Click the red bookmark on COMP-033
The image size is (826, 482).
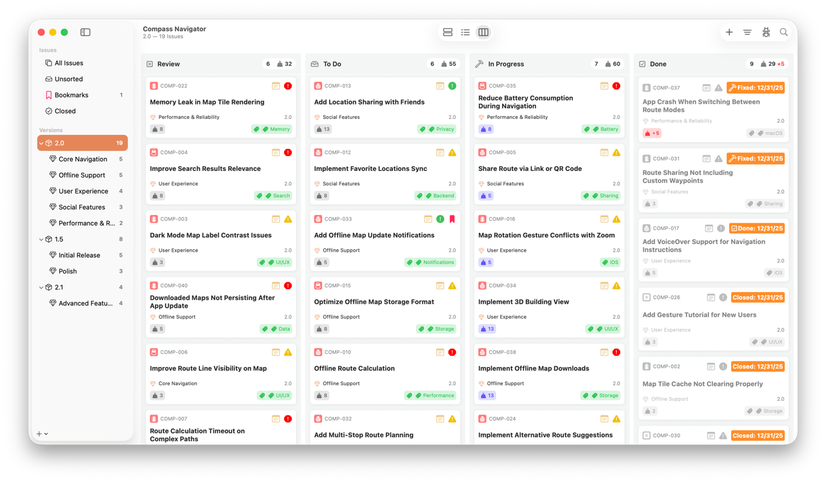452,219
